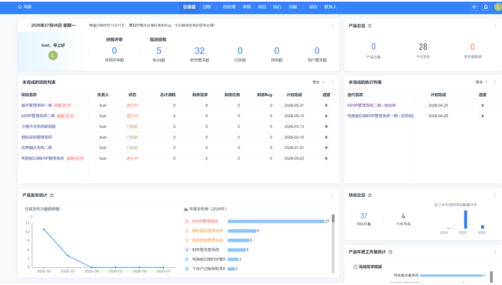Open the user avatar menu in header
This screenshot has width=502, height=285.
498,7
